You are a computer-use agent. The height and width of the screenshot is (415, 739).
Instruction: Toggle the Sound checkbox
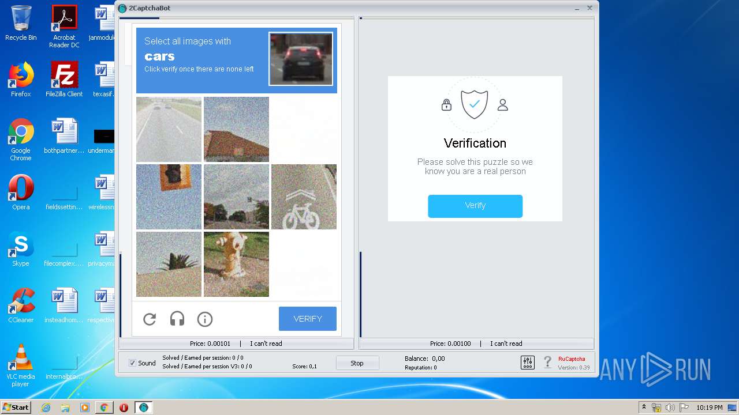click(x=132, y=363)
